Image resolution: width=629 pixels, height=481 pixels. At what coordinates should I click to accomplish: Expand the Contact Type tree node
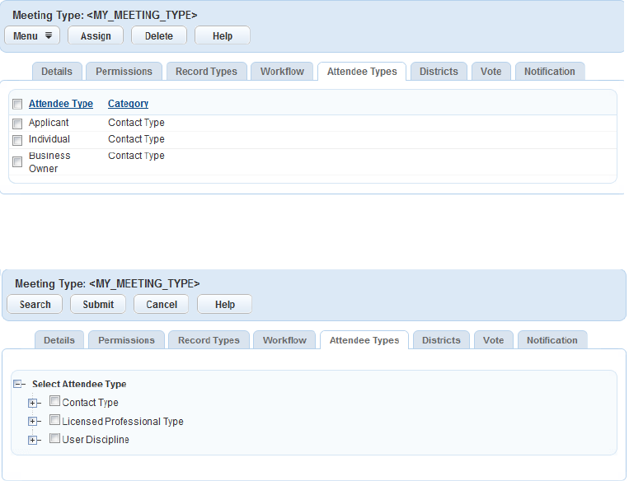coord(32,404)
